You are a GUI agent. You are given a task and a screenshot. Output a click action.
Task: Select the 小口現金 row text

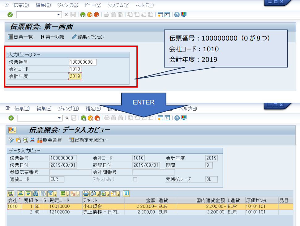tap(92, 206)
